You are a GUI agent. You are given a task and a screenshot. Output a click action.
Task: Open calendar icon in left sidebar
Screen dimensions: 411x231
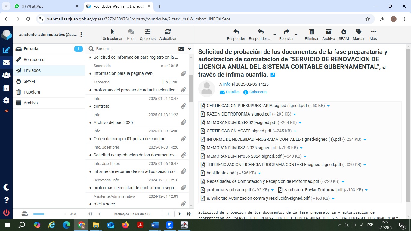6,88
